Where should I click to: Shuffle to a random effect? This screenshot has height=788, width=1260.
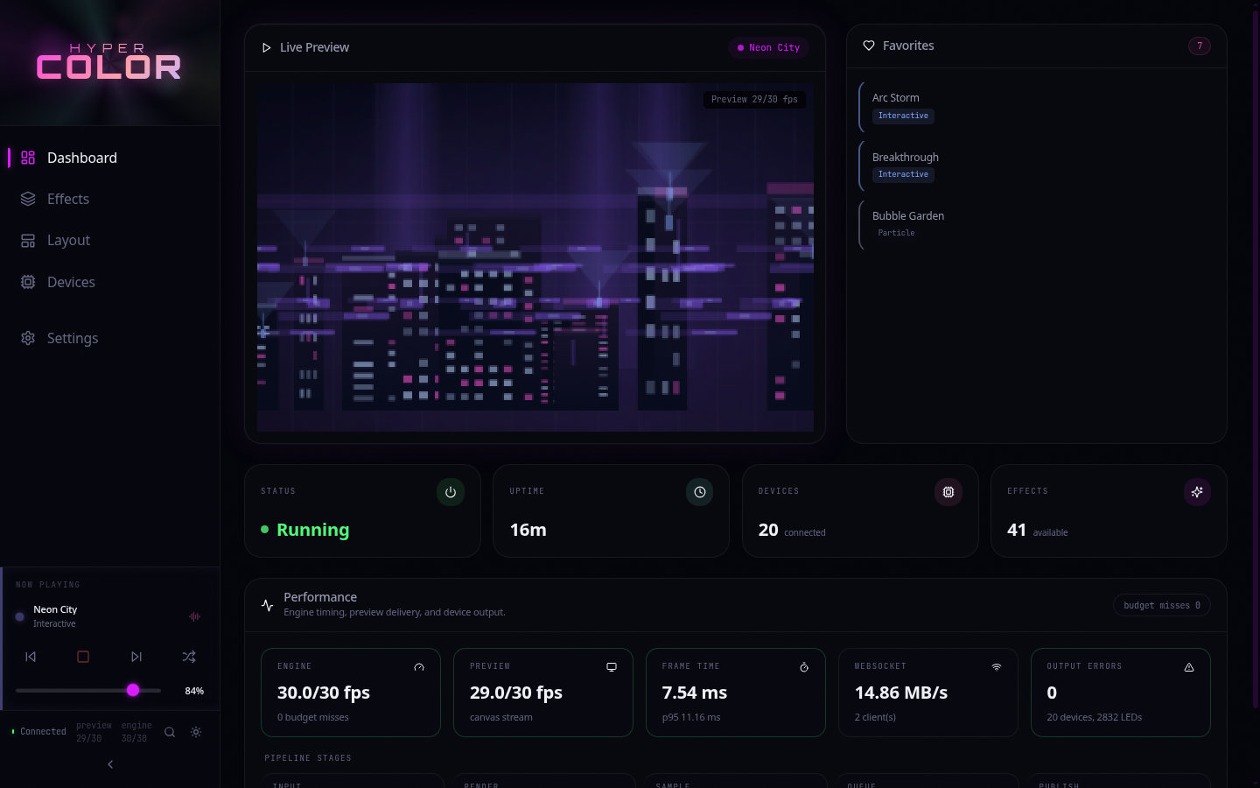(189, 657)
